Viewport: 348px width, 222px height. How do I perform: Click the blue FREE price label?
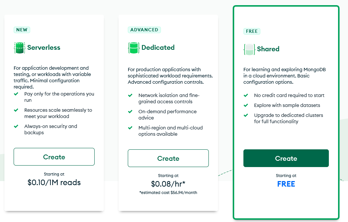point(286,184)
